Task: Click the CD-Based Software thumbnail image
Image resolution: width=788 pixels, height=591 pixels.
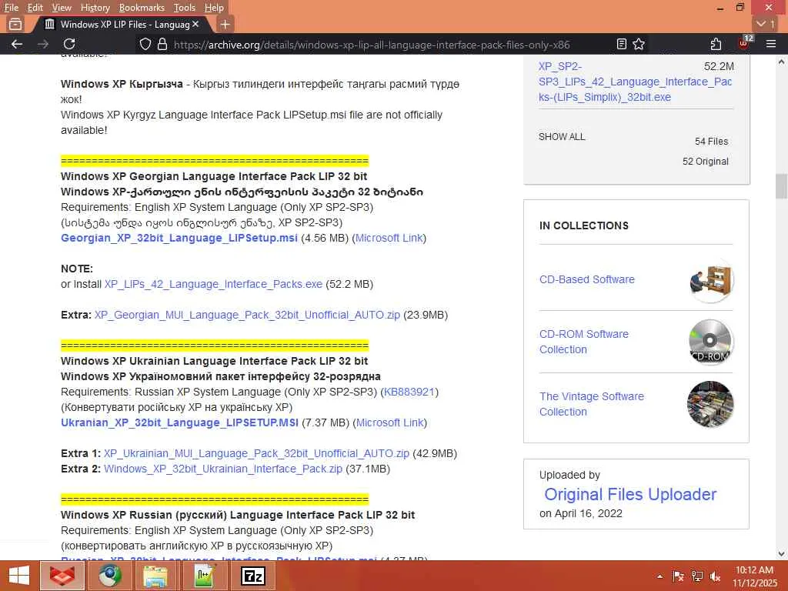Action: click(x=710, y=280)
